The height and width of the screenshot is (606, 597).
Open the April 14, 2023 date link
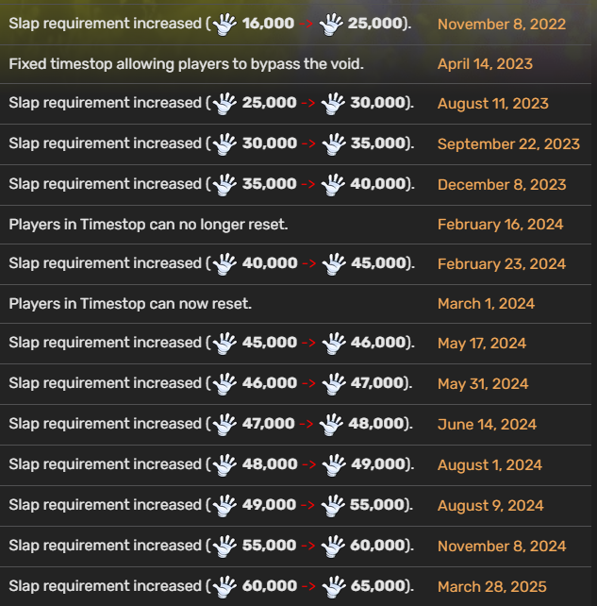[485, 64]
